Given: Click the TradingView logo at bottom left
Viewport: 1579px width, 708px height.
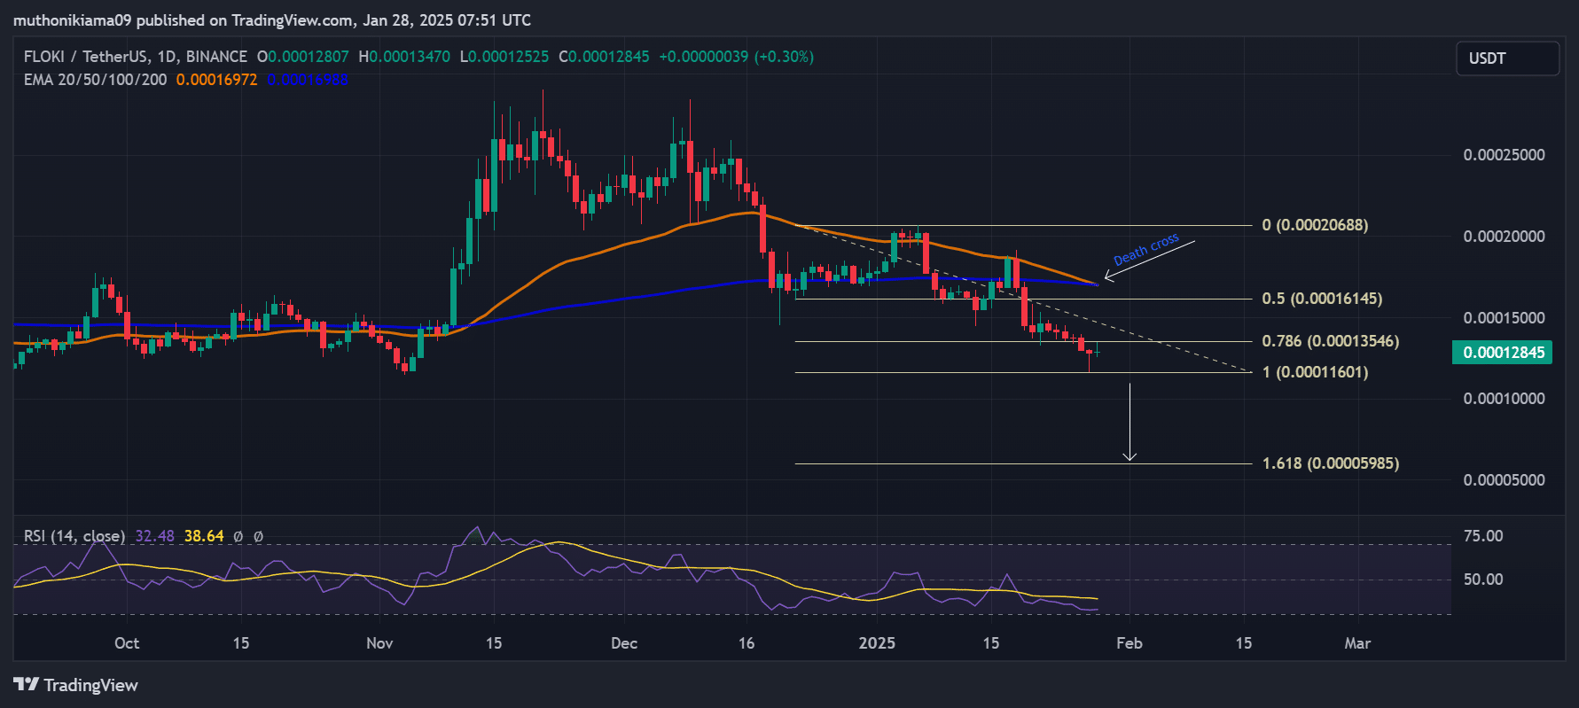Looking at the screenshot, I should coord(76,685).
